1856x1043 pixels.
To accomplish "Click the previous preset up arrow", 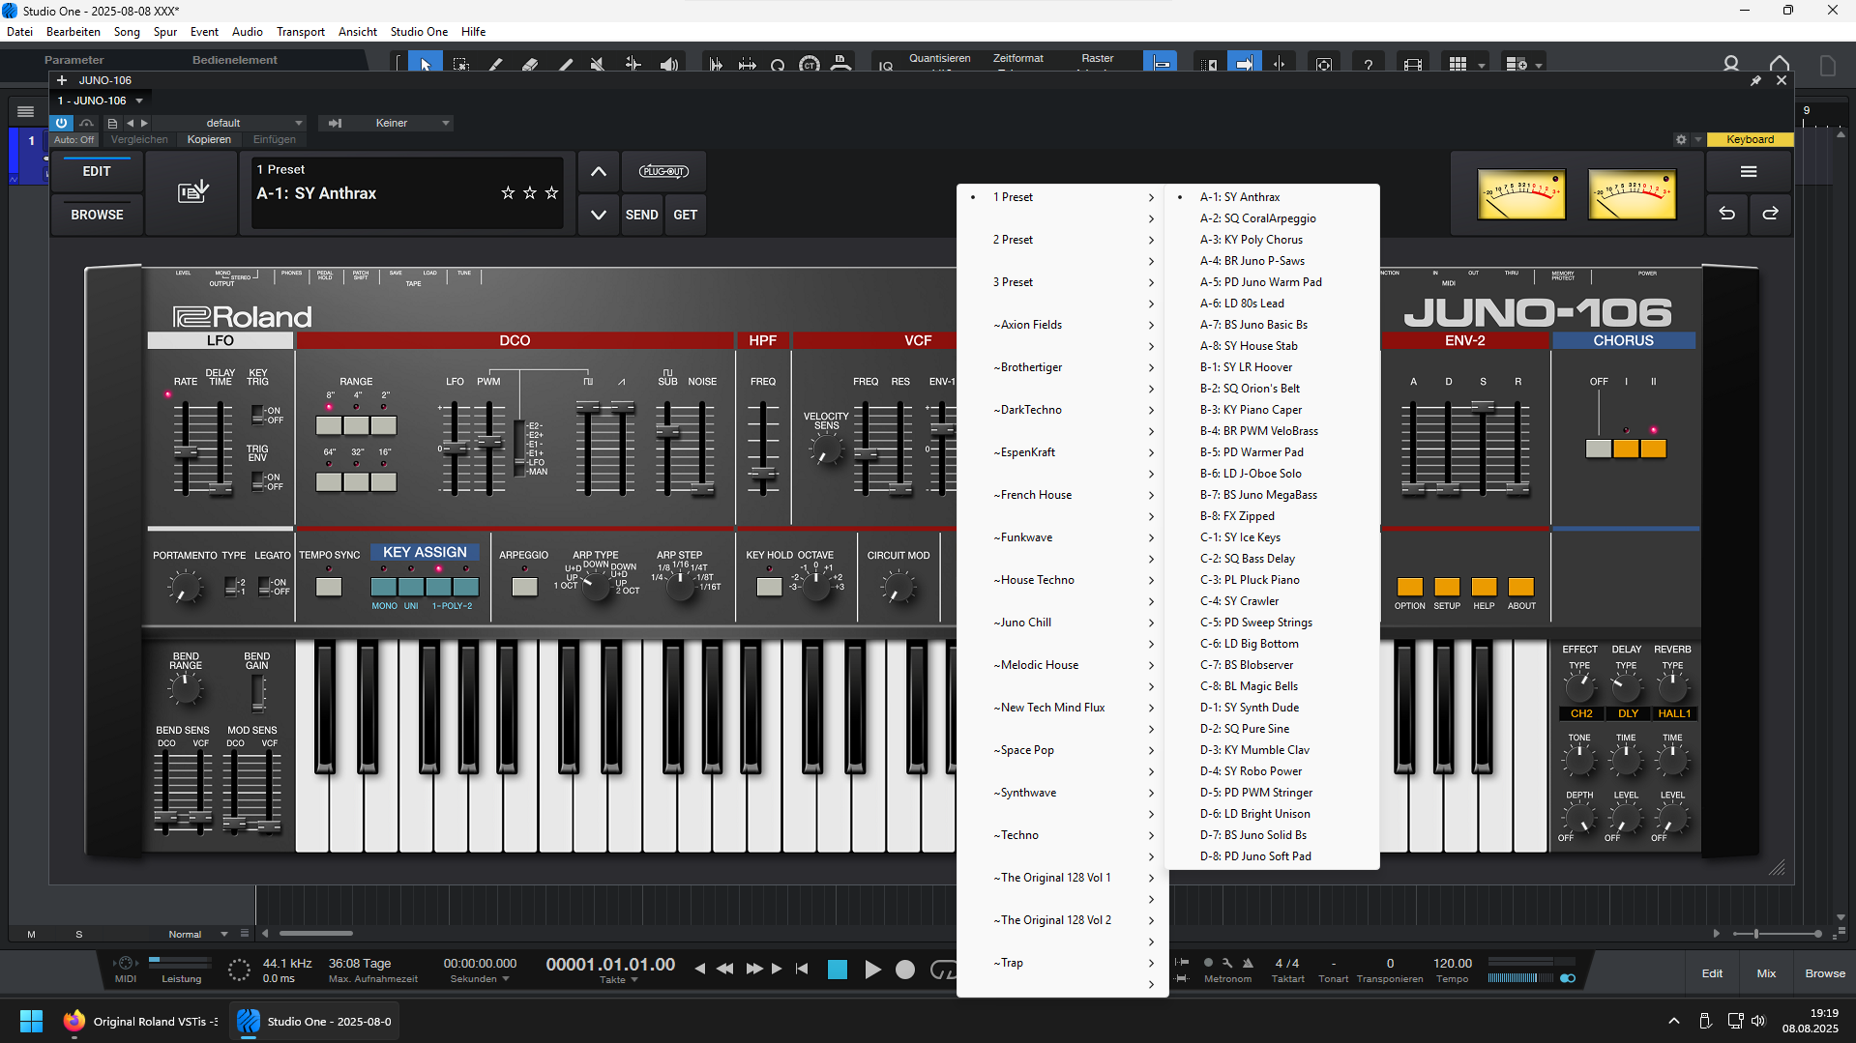I will (x=599, y=171).
